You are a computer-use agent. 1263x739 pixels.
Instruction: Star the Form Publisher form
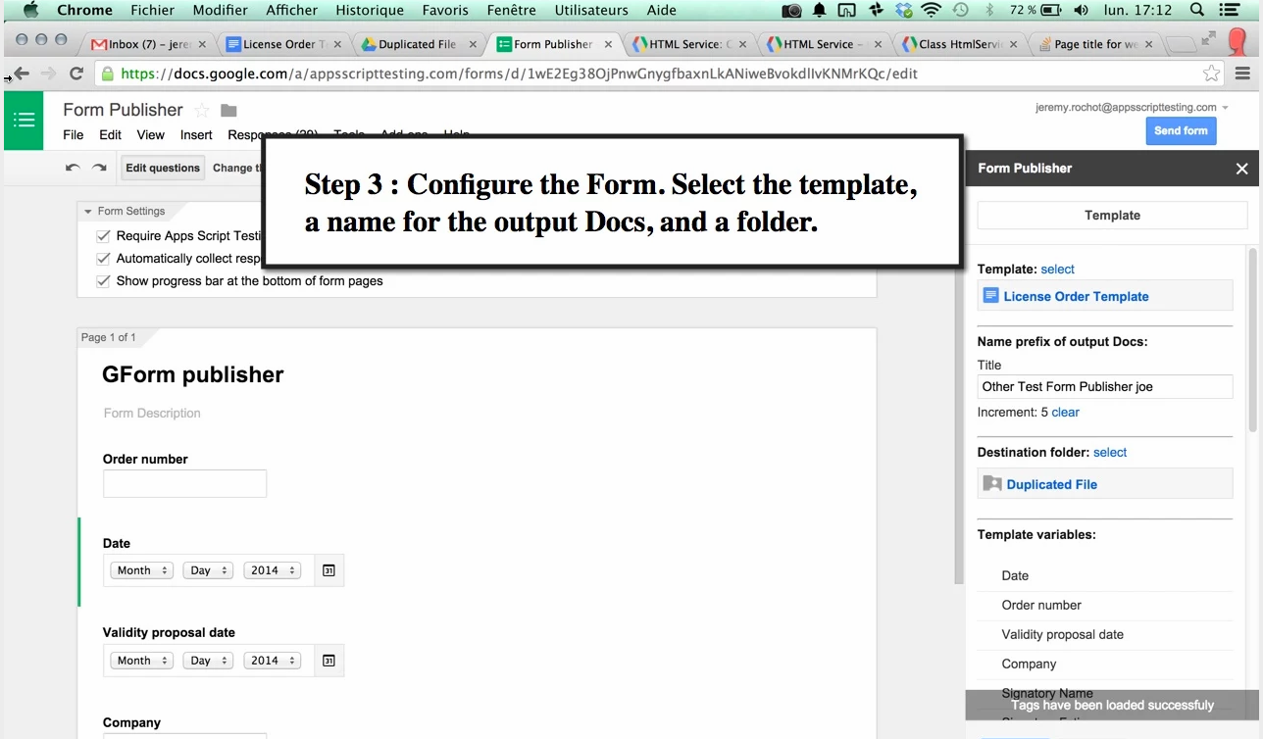coord(202,110)
